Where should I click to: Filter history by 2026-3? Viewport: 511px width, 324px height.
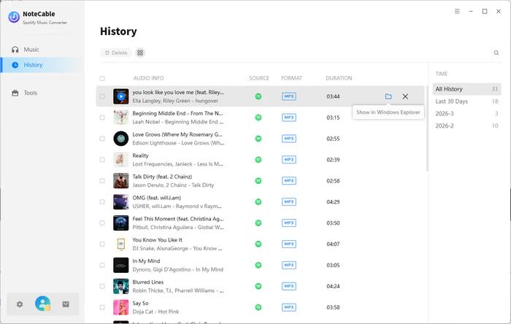pos(466,114)
